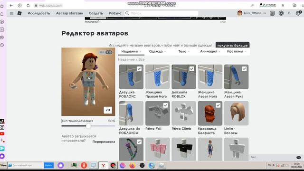Open the Roblox hamburger navigation menu
The image size is (304, 171).
[11, 13]
